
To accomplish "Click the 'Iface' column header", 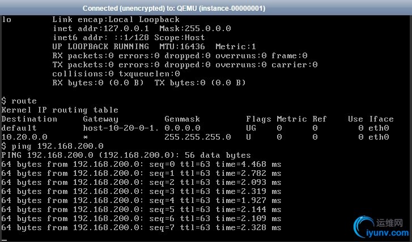I will [381, 119].
